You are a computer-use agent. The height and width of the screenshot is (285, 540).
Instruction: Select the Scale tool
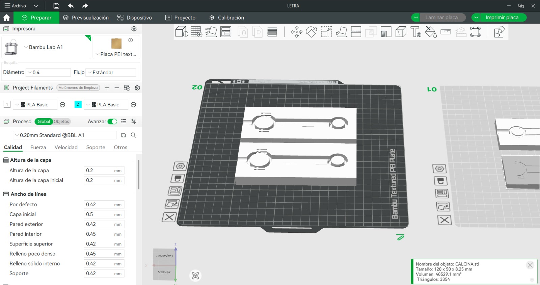[326, 32]
